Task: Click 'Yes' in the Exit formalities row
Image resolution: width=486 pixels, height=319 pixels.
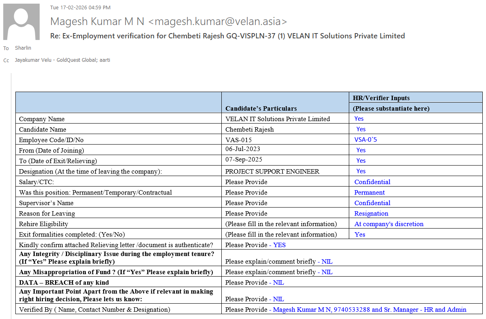Action: pyautogui.click(x=360, y=234)
